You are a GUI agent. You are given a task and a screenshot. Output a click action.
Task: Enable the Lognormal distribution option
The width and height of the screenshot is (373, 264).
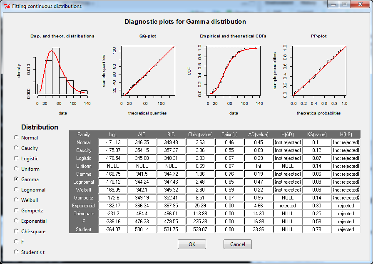tap(16, 189)
